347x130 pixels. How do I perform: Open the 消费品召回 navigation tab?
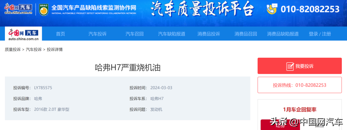tap(246, 34)
